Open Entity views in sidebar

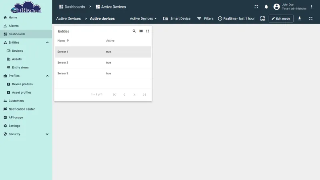coord(26,68)
